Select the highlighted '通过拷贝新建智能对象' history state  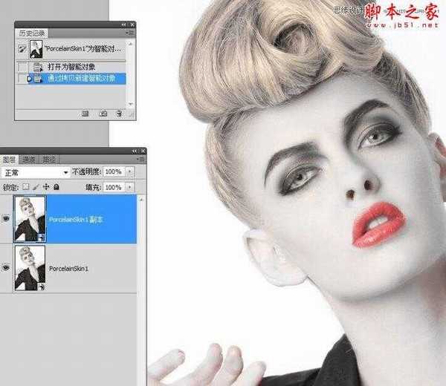(77, 79)
